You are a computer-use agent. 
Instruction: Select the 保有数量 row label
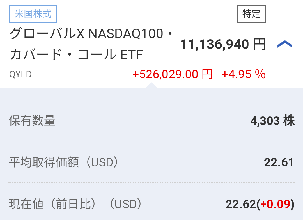tap(32, 121)
